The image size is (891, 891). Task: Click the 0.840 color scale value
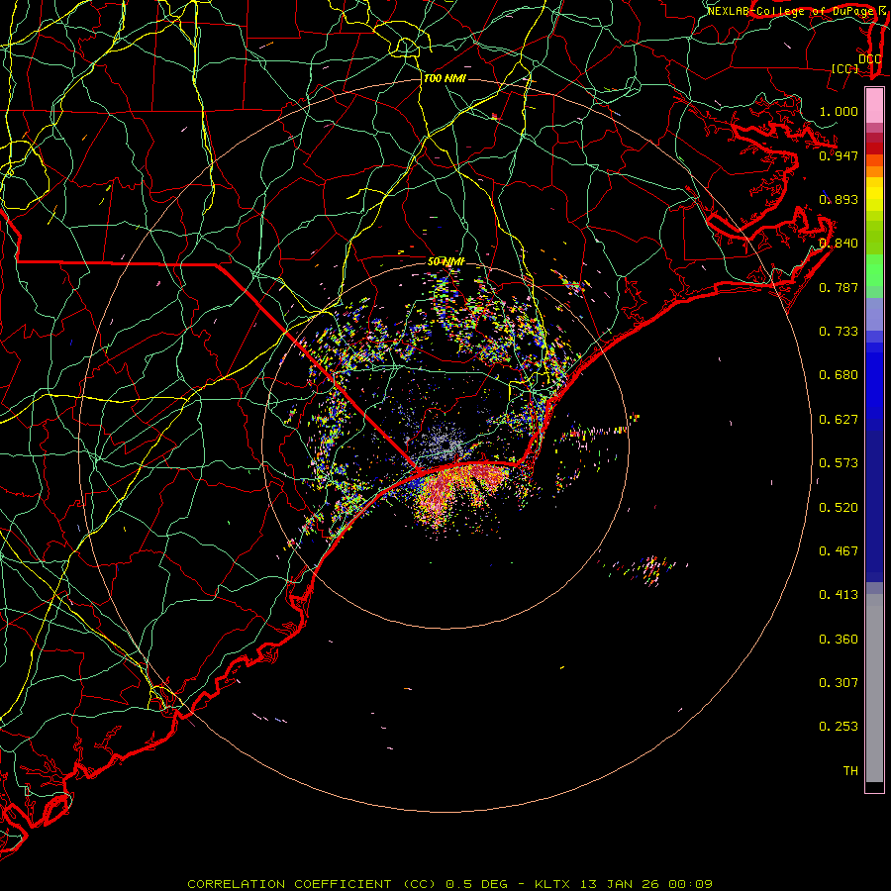point(839,244)
